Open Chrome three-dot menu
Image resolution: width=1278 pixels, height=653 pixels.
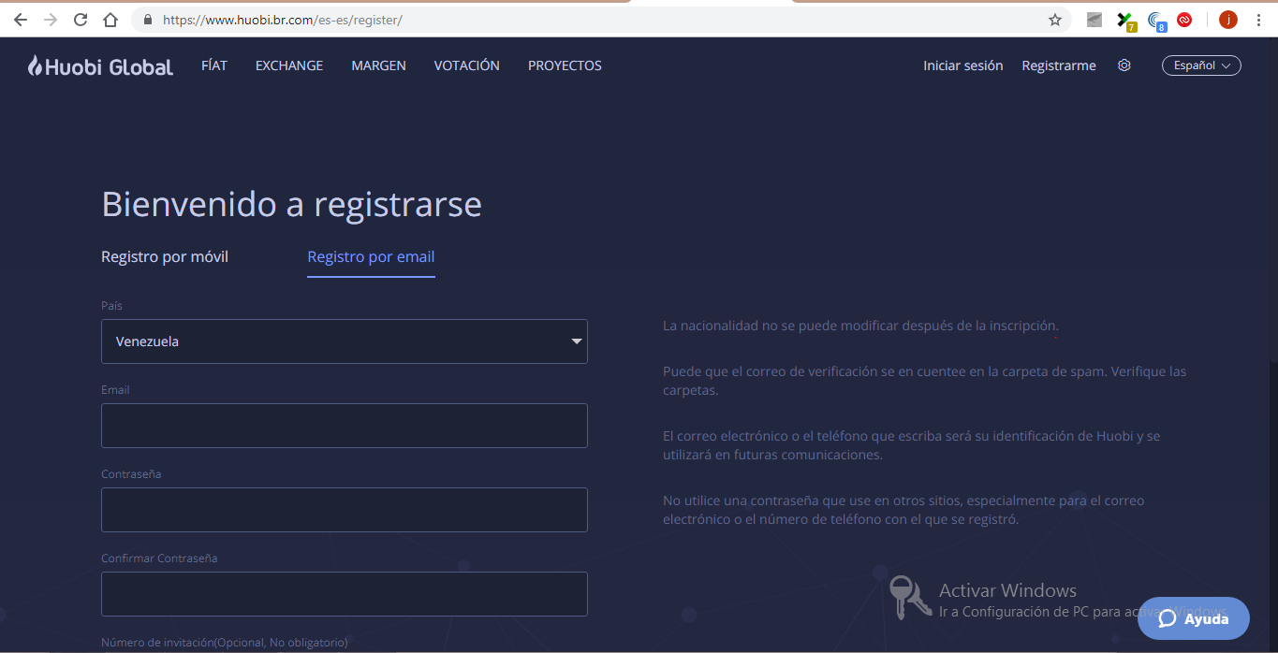pyautogui.click(x=1258, y=20)
